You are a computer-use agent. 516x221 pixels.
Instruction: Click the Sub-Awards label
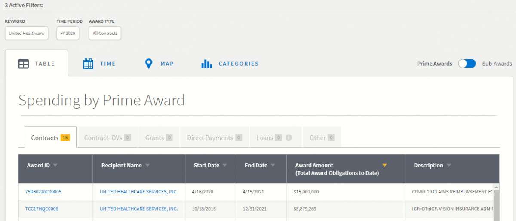click(x=497, y=64)
